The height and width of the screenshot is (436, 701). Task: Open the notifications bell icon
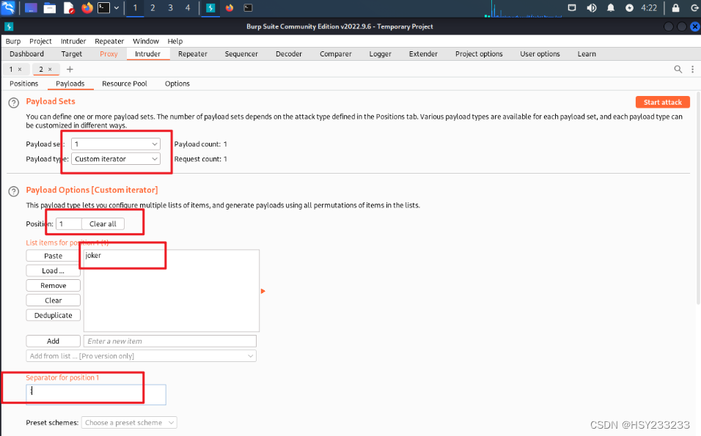tap(611, 7)
